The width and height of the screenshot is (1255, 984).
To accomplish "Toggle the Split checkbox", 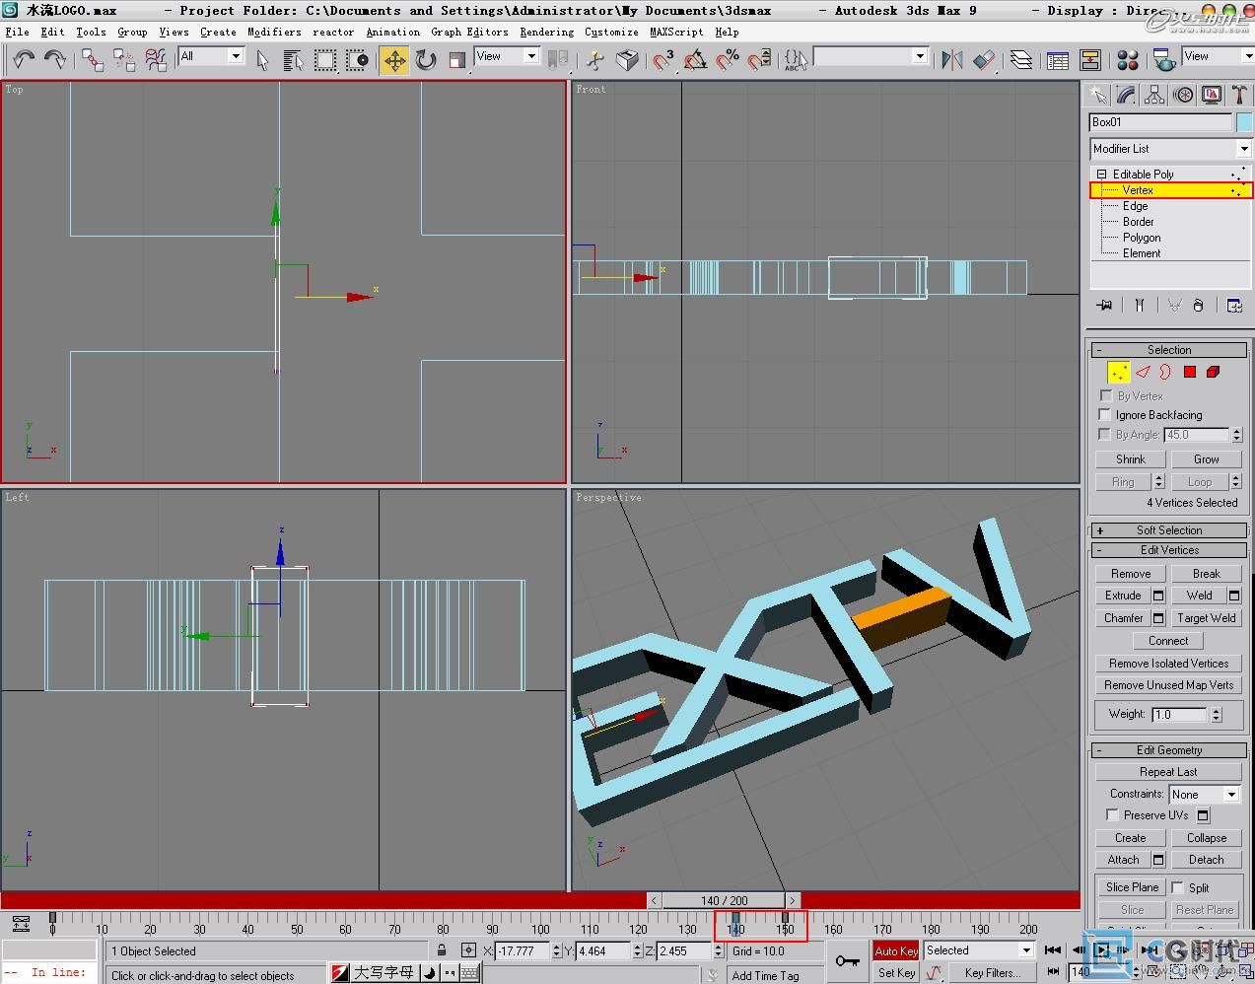I will coord(1177,887).
